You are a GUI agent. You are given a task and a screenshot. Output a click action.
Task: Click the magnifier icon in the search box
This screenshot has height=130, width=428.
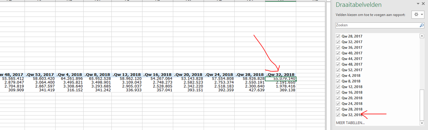click(422, 25)
